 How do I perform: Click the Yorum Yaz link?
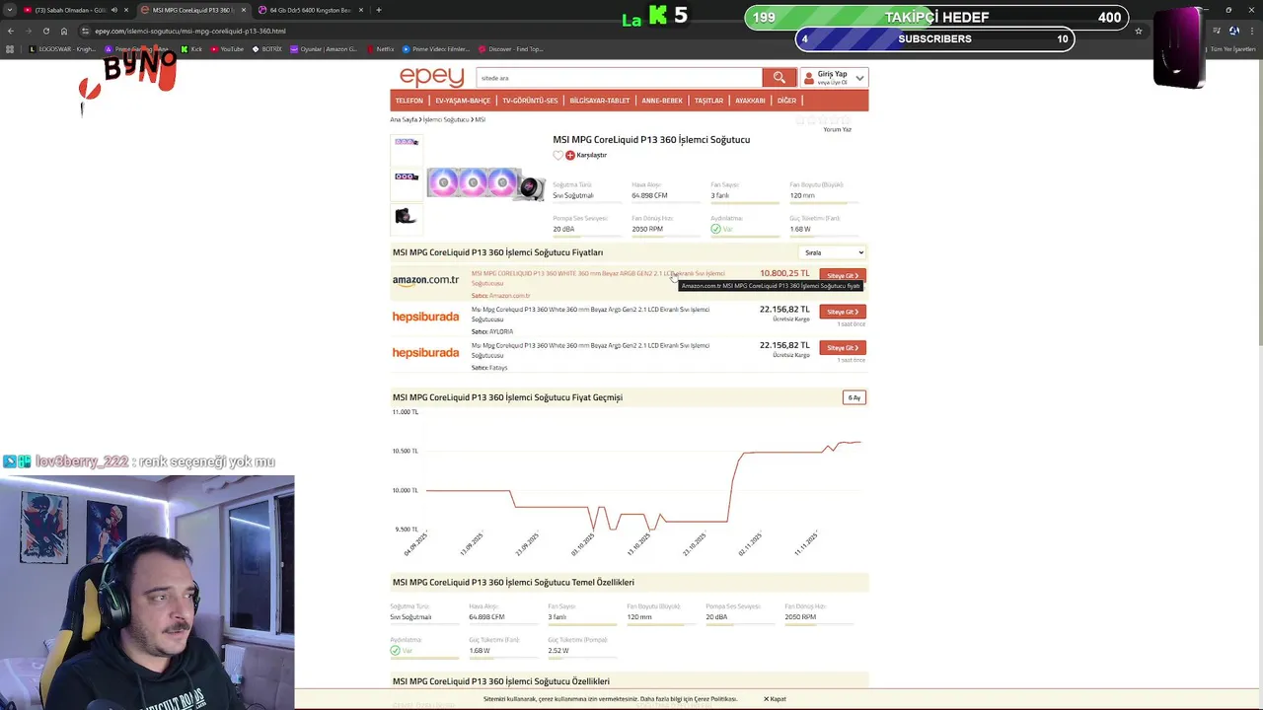[837, 129]
